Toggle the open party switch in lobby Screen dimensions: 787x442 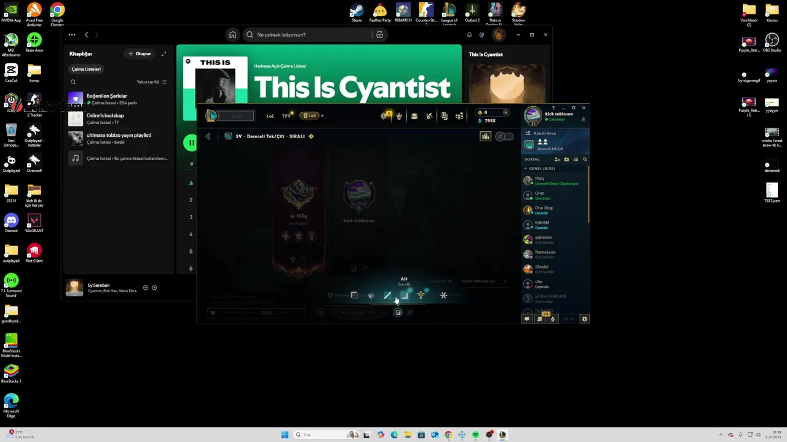coord(504,136)
